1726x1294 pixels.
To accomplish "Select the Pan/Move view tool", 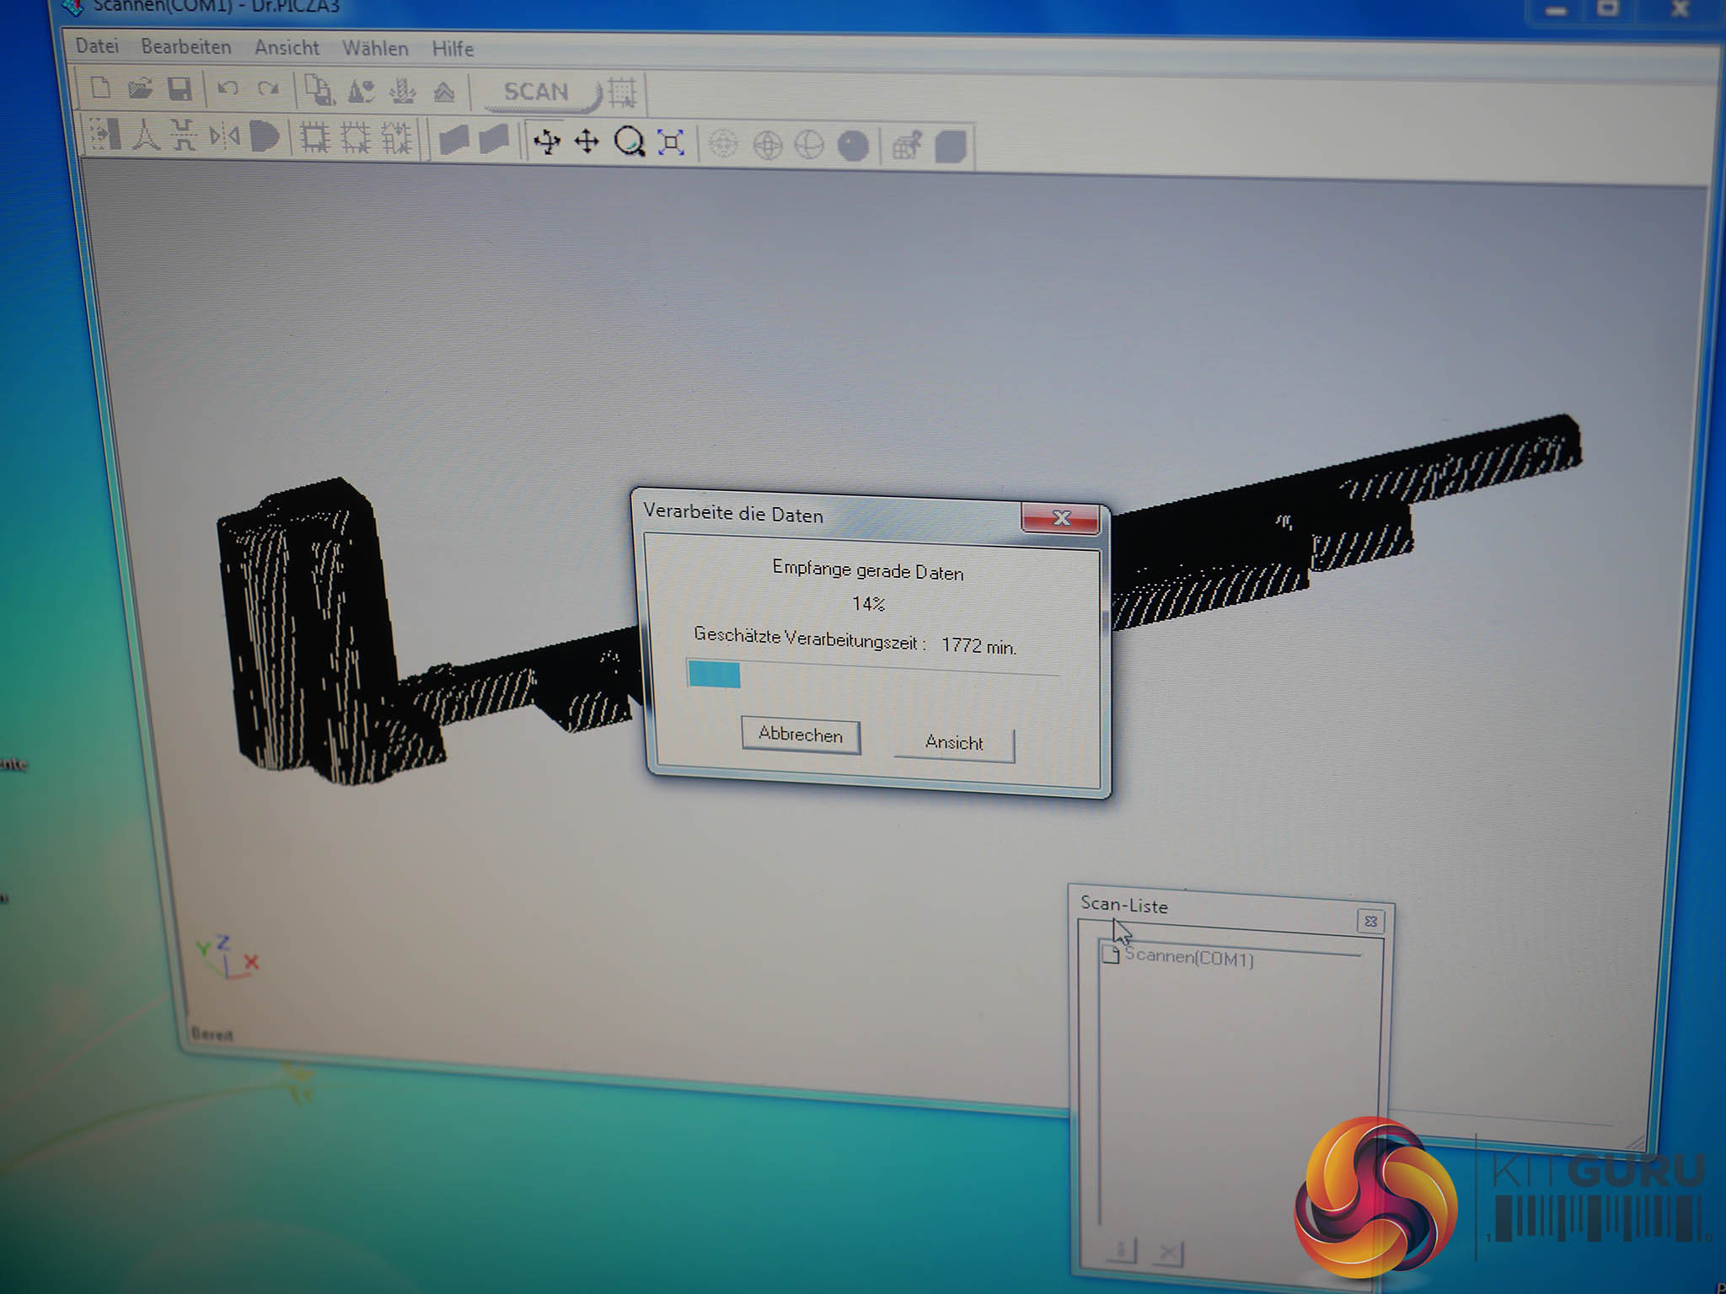I will click(x=587, y=142).
